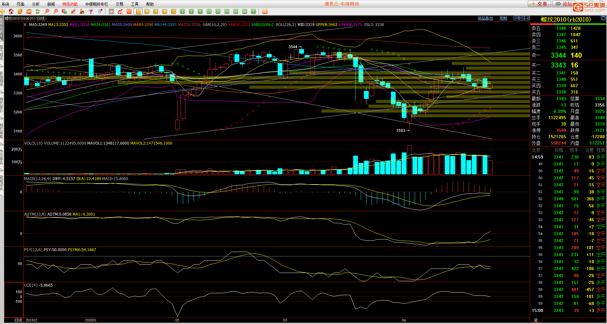Click the '新' news icon in toolbar
The height and width of the screenshot is (324, 607).
click(100, 11)
